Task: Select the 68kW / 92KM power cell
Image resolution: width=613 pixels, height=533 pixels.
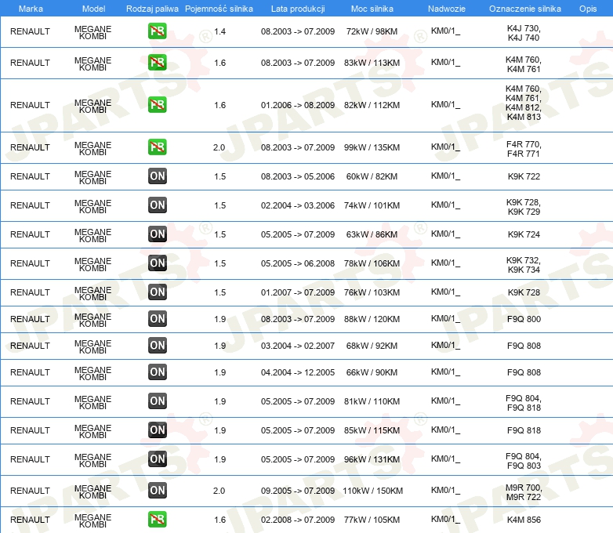Action: coord(372,346)
